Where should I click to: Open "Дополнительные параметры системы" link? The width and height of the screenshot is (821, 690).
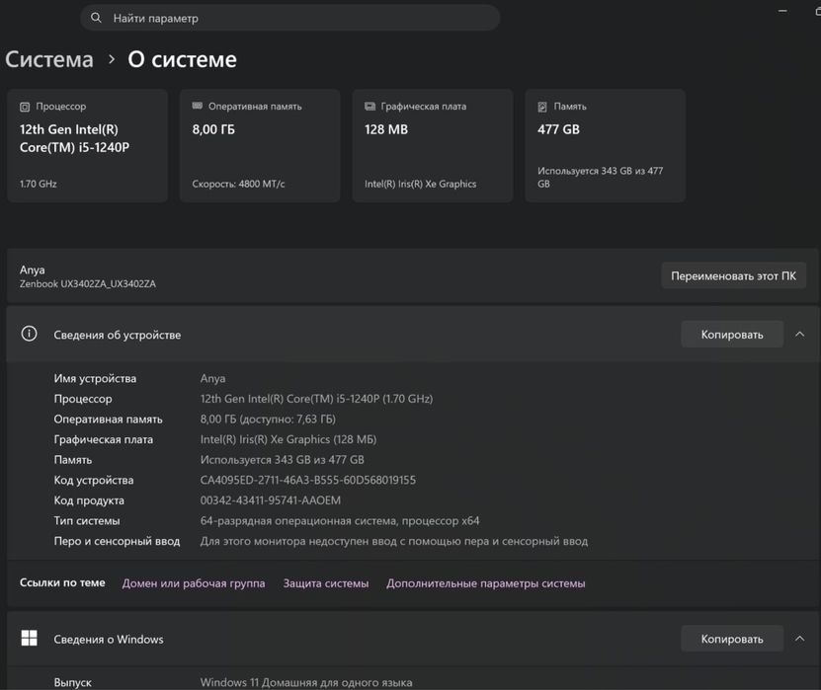point(486,583)
